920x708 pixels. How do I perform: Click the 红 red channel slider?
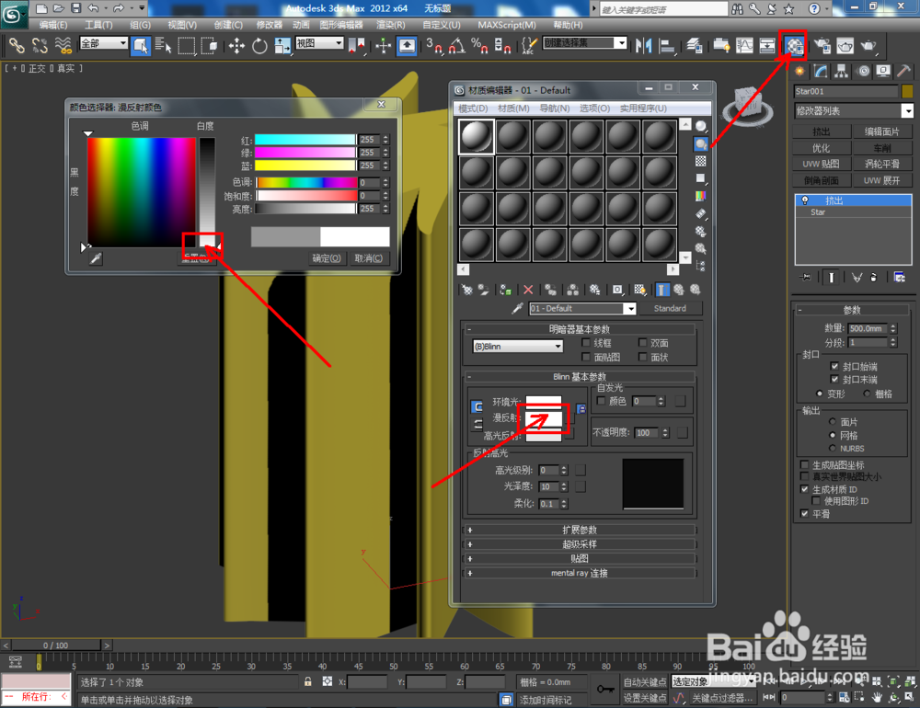[305, 140]
